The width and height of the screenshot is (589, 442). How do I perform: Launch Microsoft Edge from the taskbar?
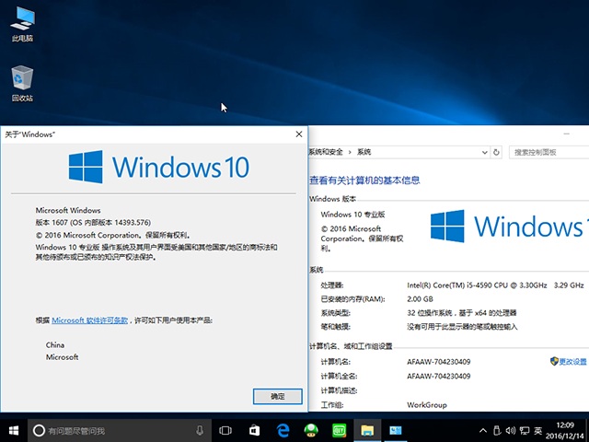coord(282,430)
